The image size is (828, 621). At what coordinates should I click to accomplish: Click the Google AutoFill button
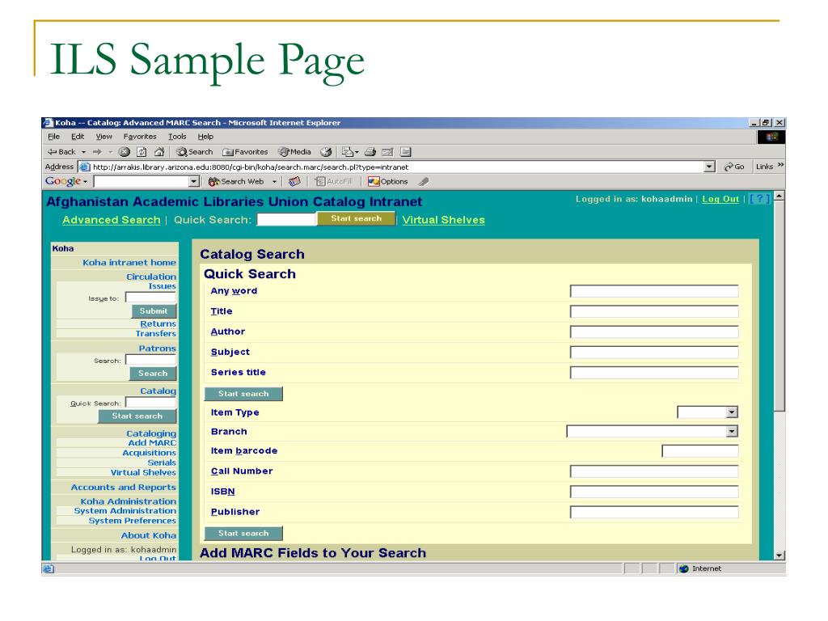click(x=333, y=182)
